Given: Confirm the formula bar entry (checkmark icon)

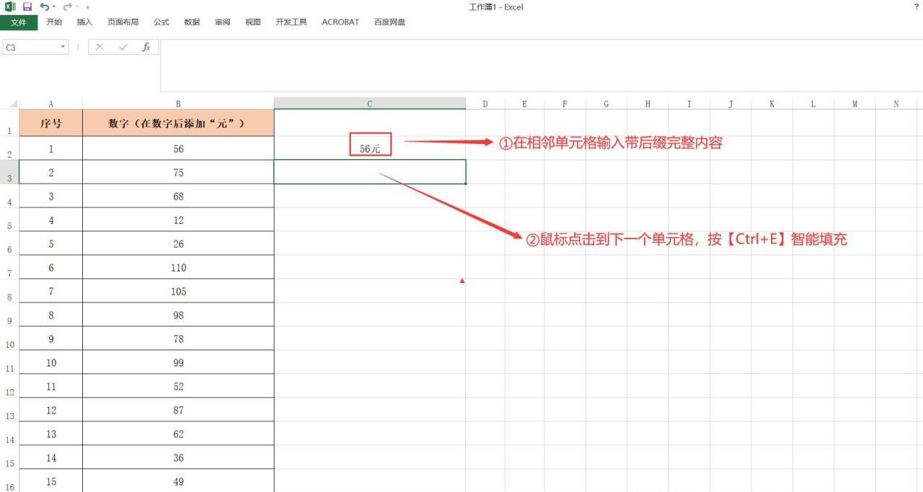Looking at the screenshot, I should [123, 47].
